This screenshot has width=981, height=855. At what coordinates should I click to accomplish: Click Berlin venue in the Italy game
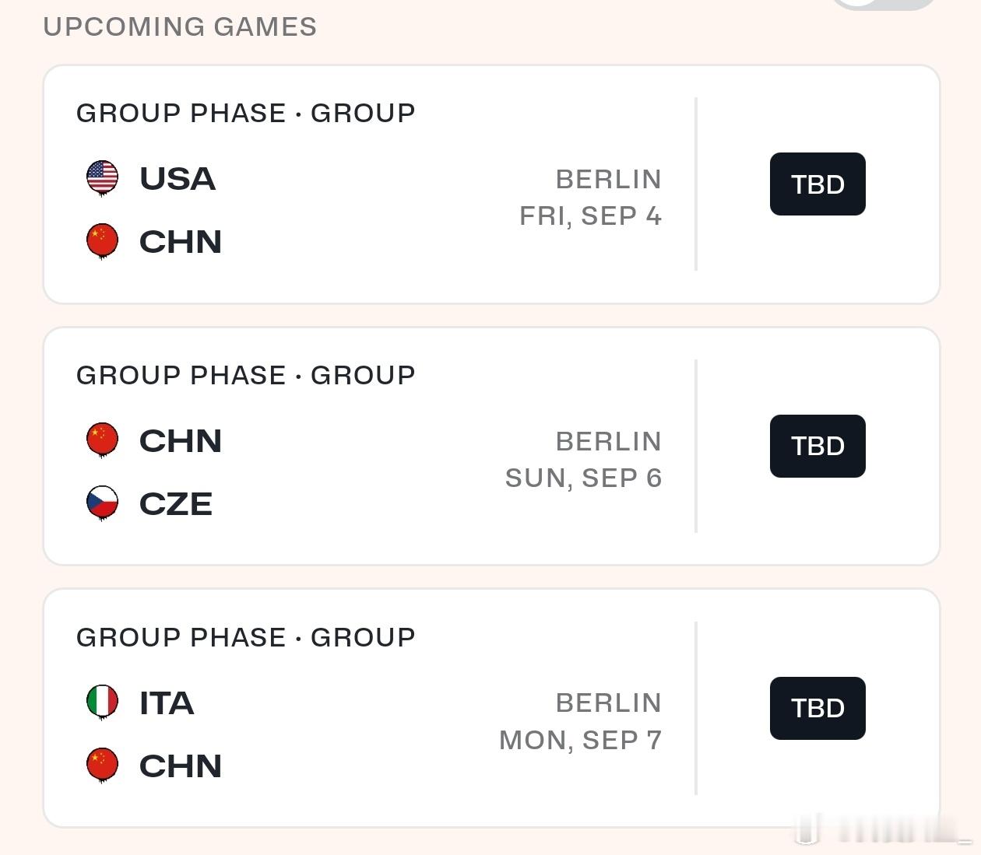point(608,703)
